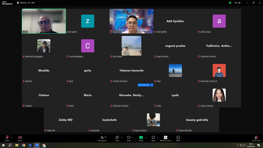This screenshot has width=263, height=148.
Task: Click intanpurnamasy's profile photo
Action: [219, 95]
